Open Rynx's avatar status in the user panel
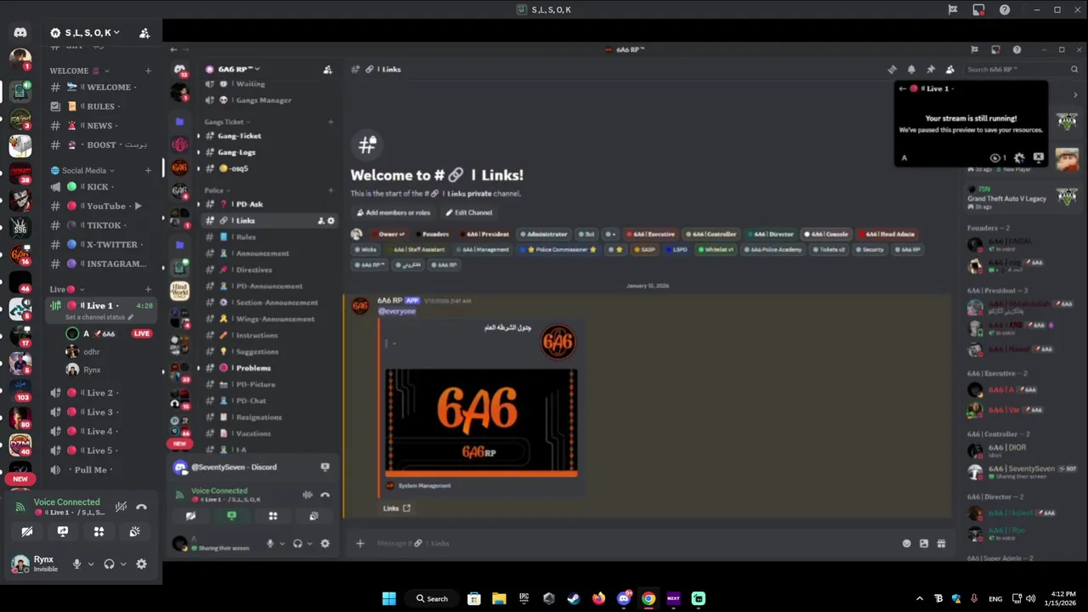The height and width of the screenshot is (612, 1088). 20,564
